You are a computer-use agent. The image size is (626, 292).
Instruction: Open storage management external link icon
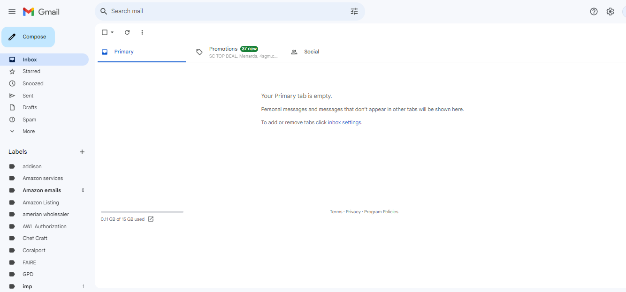[x=151, y=219]
